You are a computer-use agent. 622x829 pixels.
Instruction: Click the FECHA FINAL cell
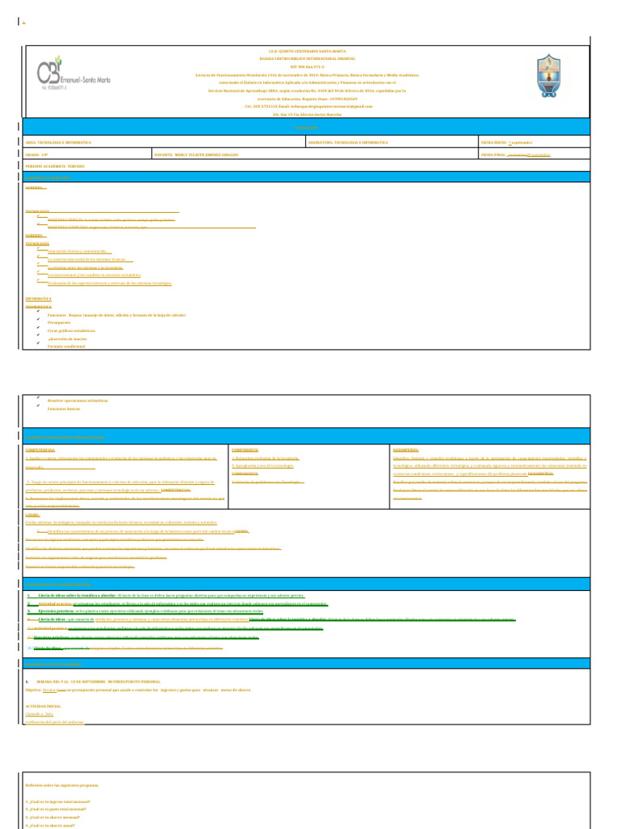click(534, 155)
